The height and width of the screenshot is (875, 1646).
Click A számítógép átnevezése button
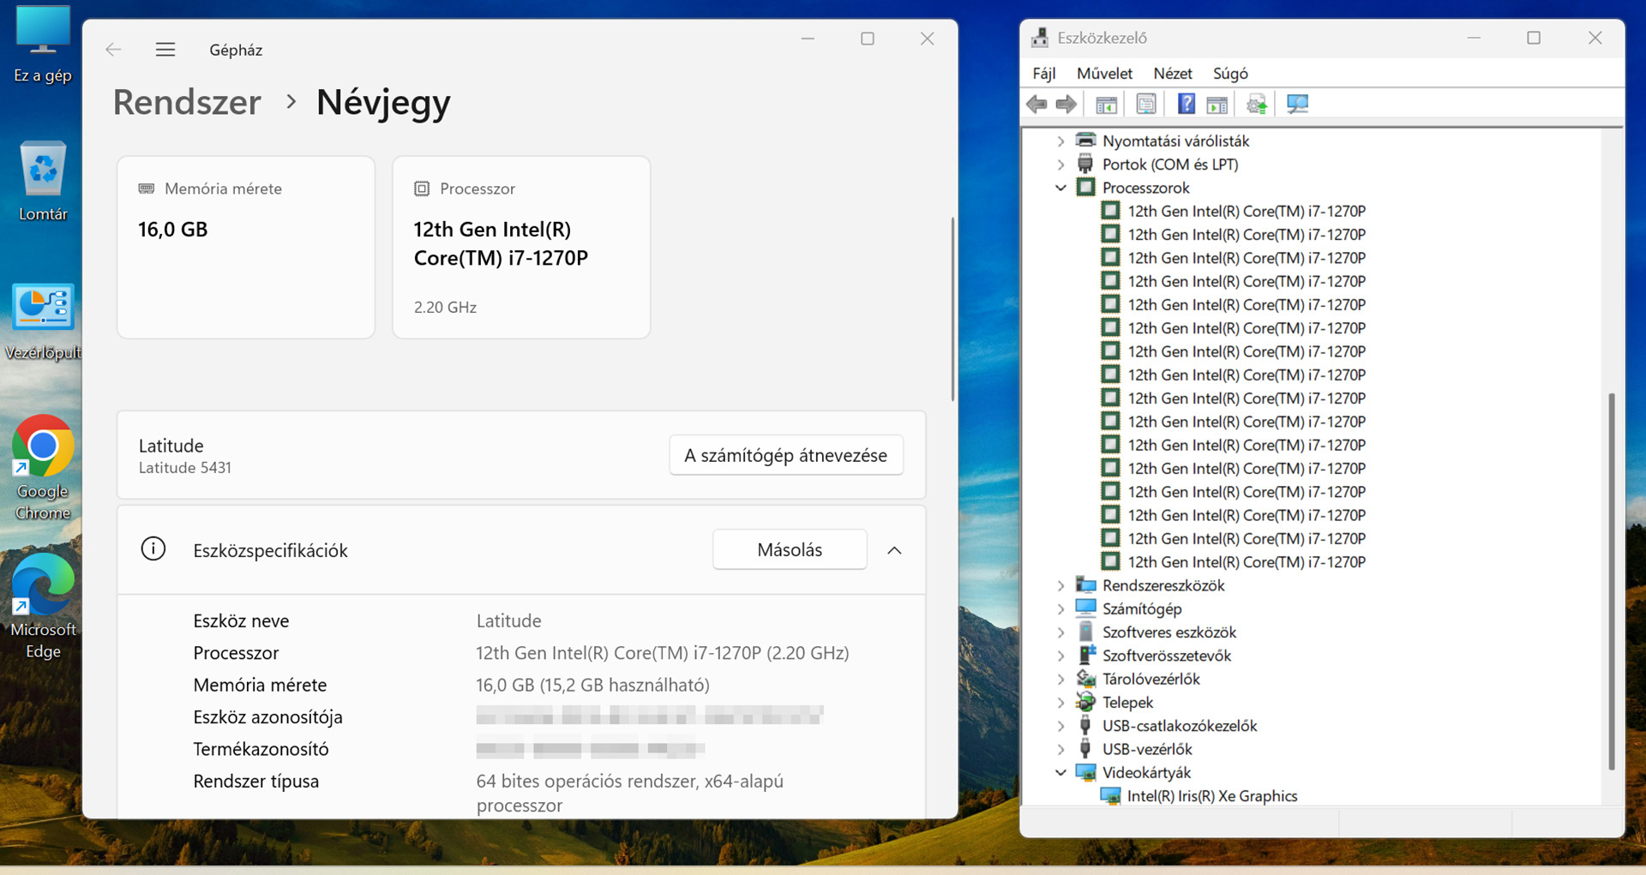point(786,455)
